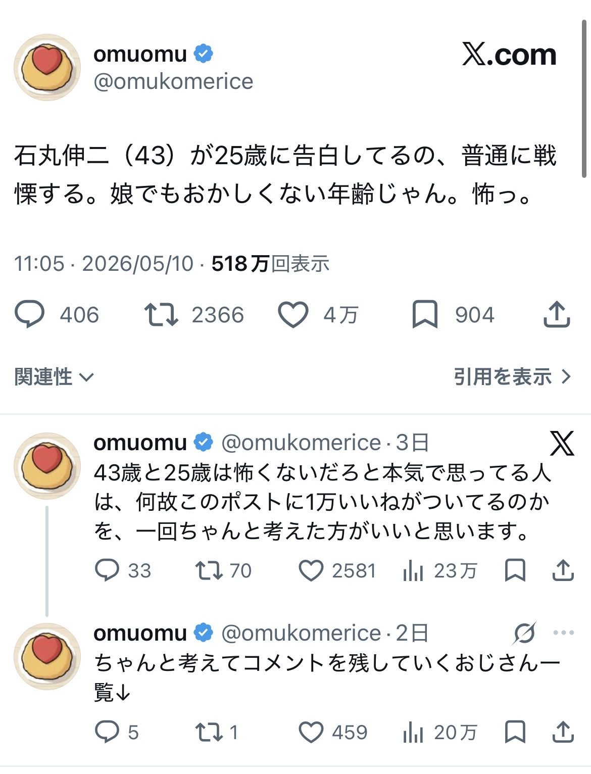Image resolution: width=591 pixels, height=774 pixels.
Task: Share the main post via share icon
Action: tap(557, 314)
